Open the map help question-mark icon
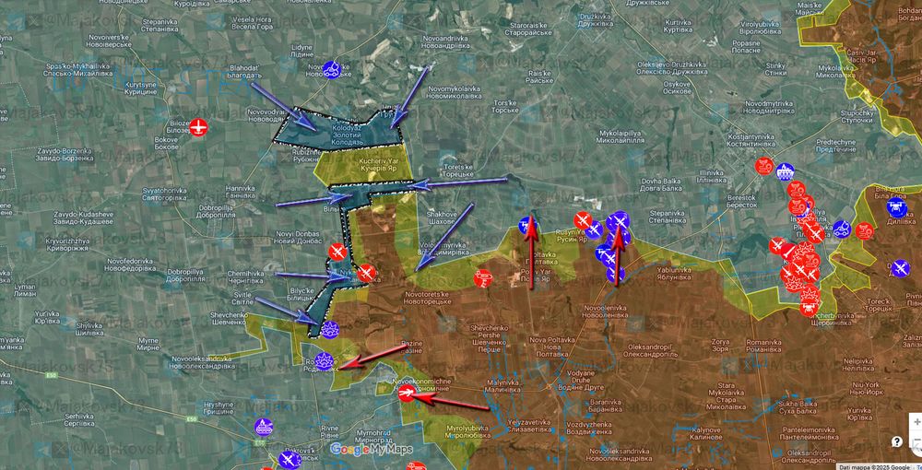Screen dimensions: 922x470 [x=897, y=441]
